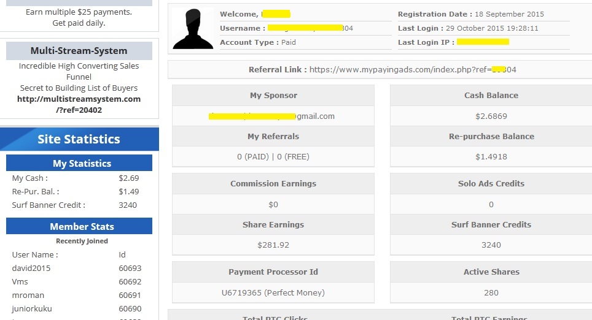Click the My Referrals header cell
The image size is (592, 320).
273,136
